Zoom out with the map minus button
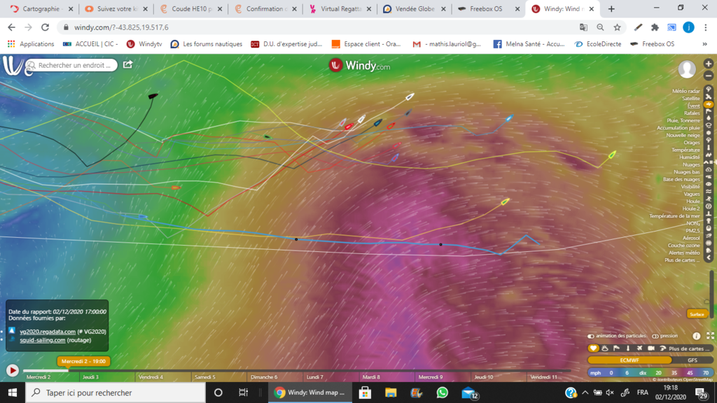The height and width of the screenshot is (403, 717). (x=709, y=76)
